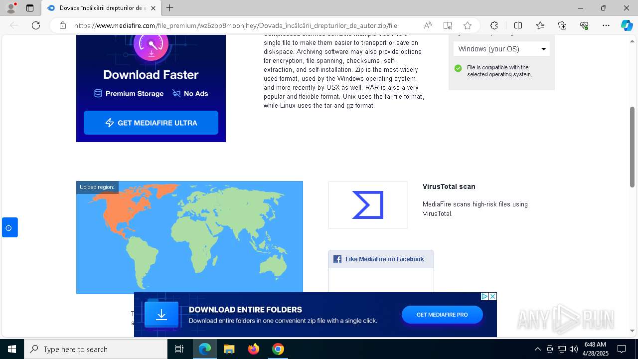This screenshot has height=359, width=638.
Task: Click the blue floating target widget
Action: point(9,227)
